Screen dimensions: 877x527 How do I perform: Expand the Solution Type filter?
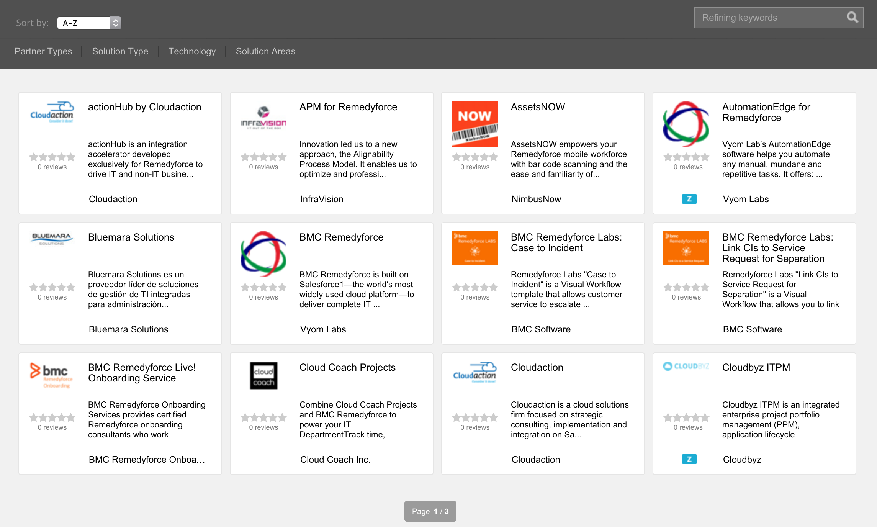pos(120,51)
